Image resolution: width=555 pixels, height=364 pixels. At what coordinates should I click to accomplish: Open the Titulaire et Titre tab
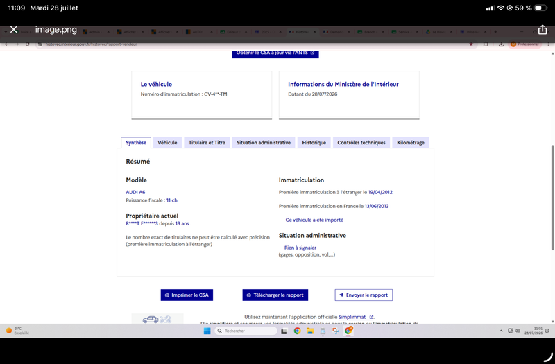207,143
